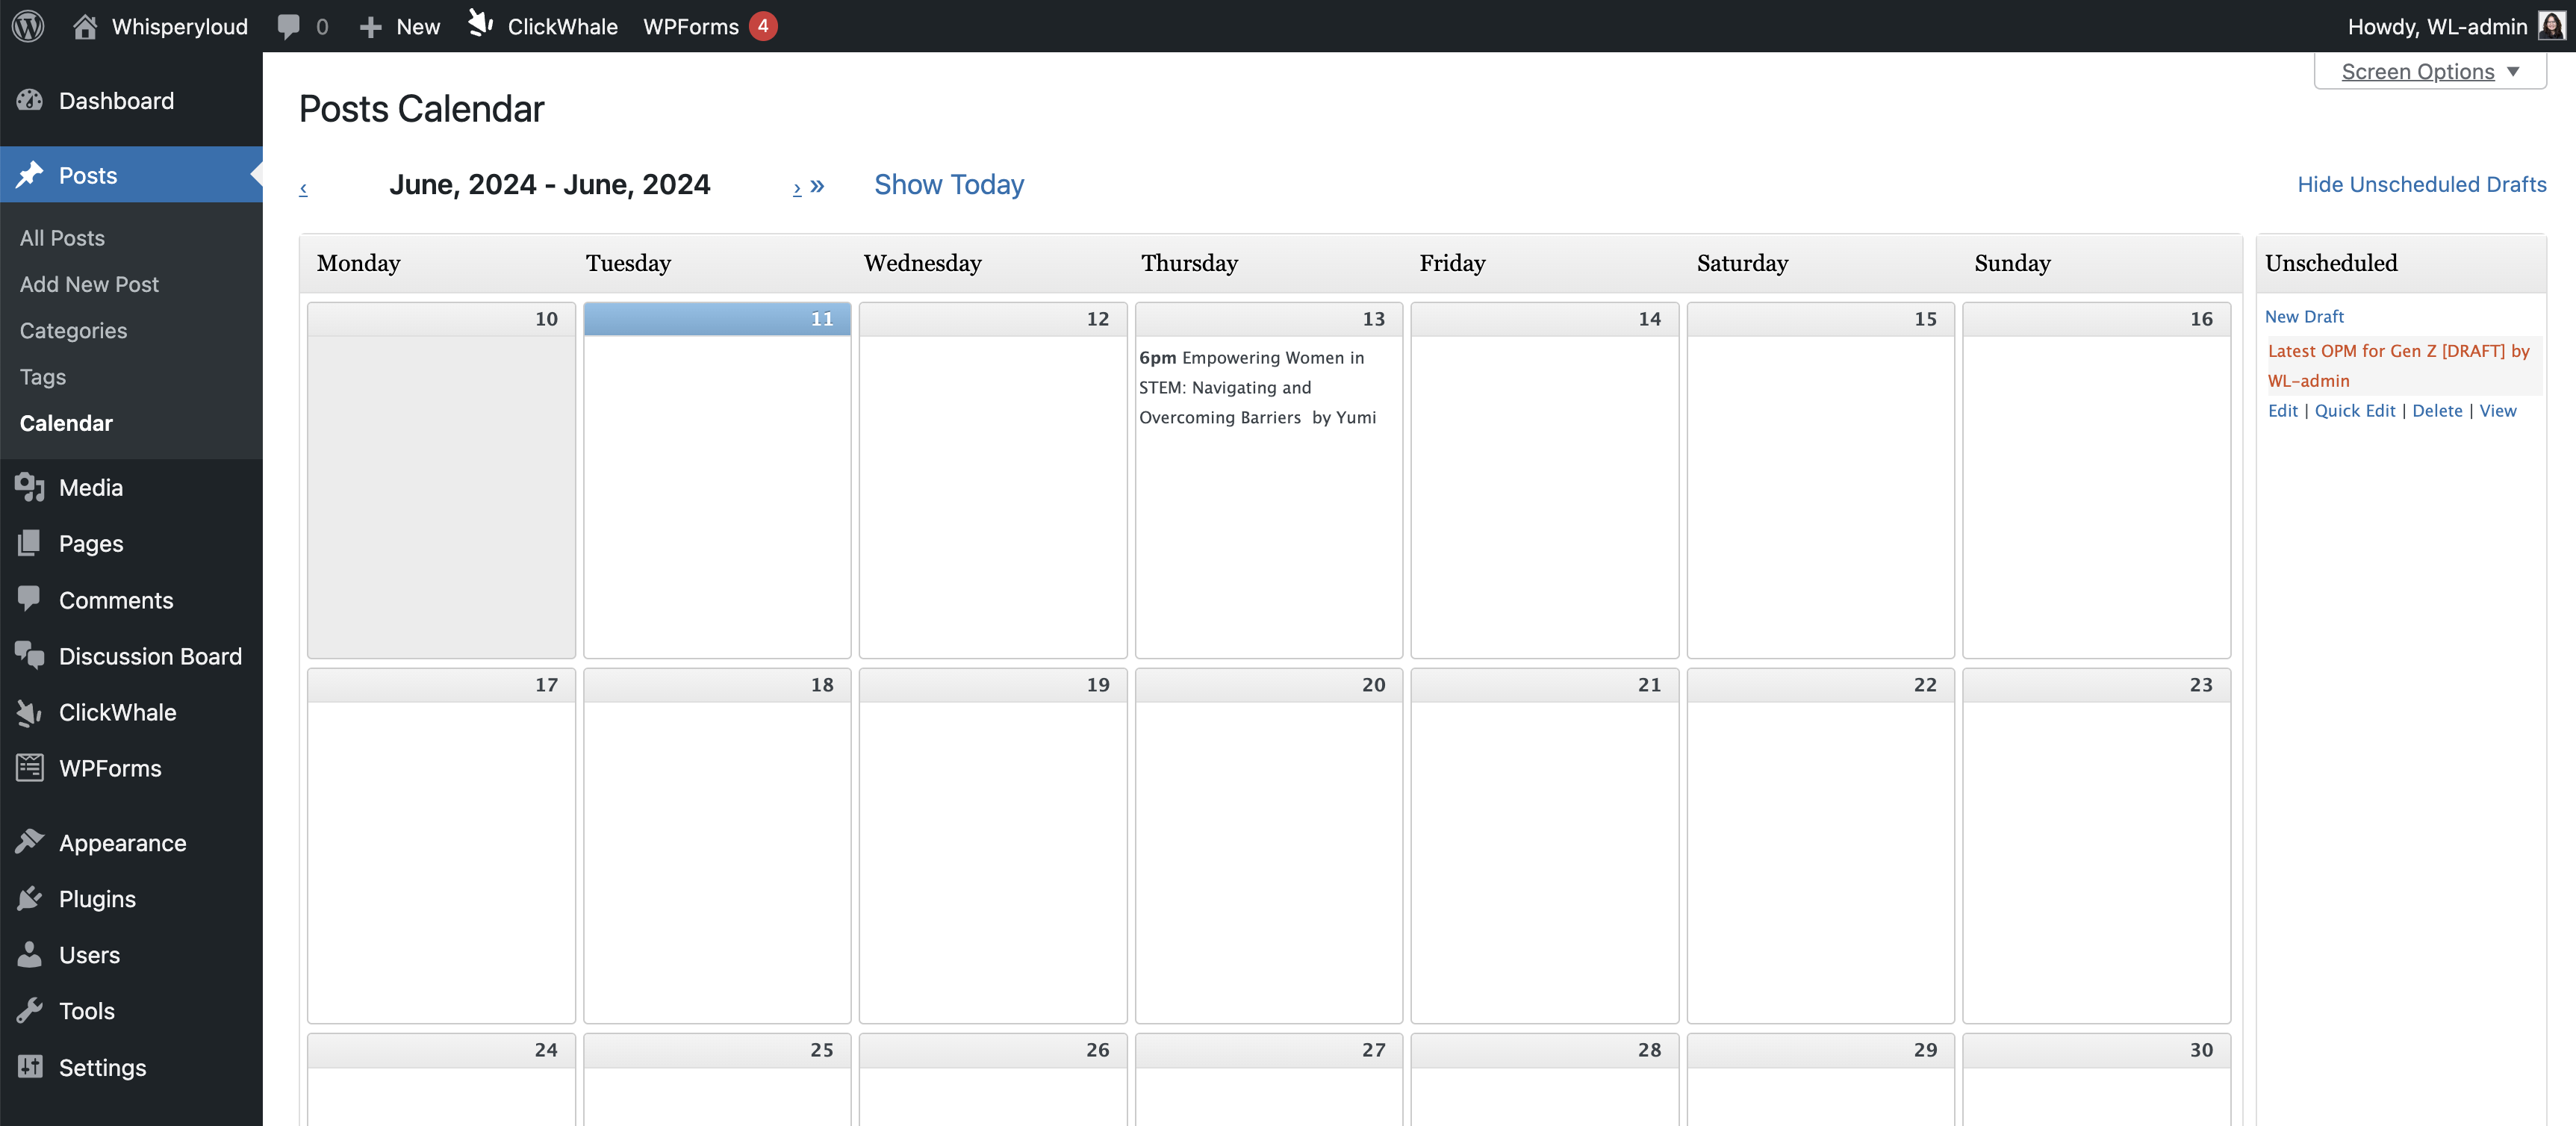This screenshot has width=2576, height=1126.
Task: Click Show Today to navigate current date
Action: click(950, 182)
